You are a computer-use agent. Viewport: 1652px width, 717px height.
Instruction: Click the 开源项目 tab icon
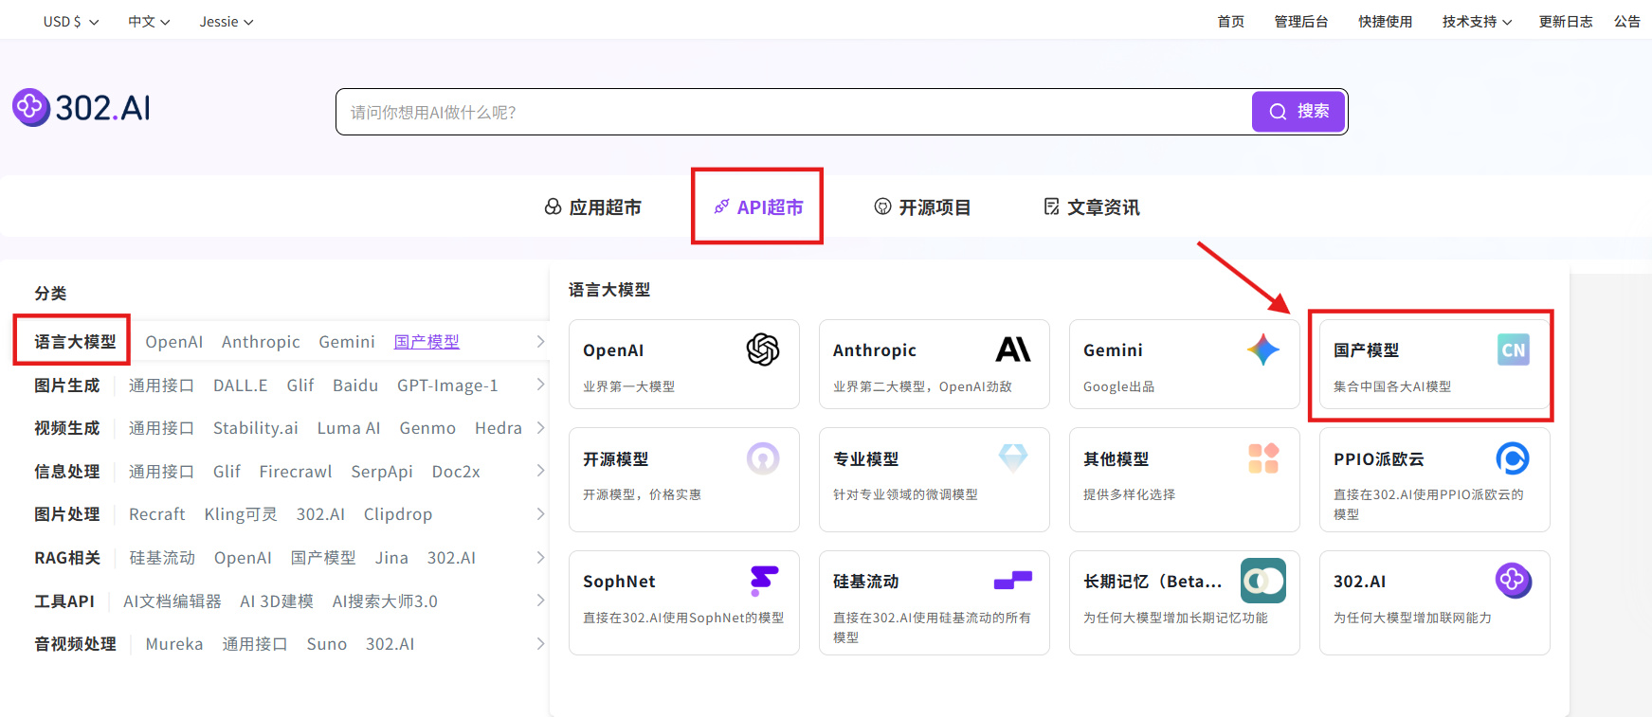pyautogui.click(x=882, y=206)
